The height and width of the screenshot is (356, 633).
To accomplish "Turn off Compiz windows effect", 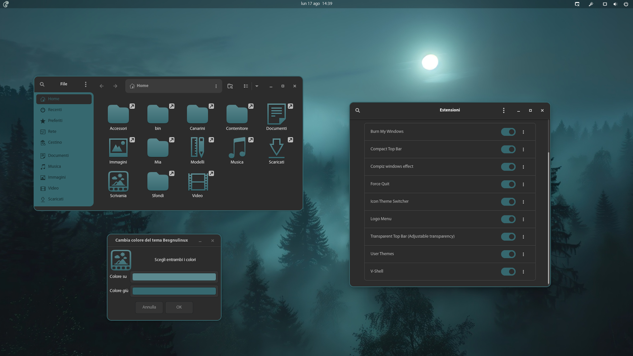I will tap(508, 167).
